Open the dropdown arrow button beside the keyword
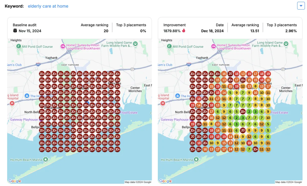The width and height of the screenshot is (307, 186). tap(301, 6)
